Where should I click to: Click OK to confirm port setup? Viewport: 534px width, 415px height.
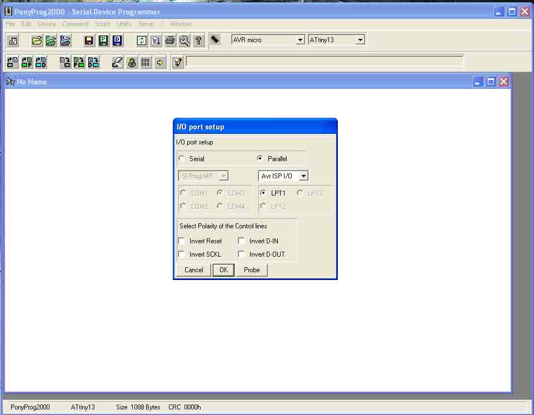(223, 270)
